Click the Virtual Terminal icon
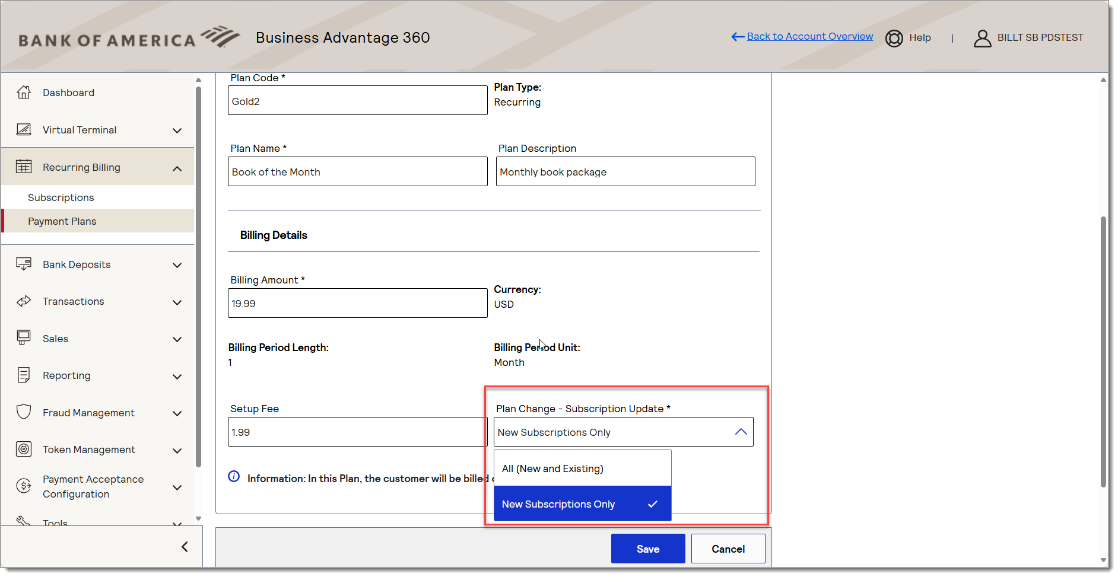Viewport: 1118px width, 577px height. click(x=24, y=129)
